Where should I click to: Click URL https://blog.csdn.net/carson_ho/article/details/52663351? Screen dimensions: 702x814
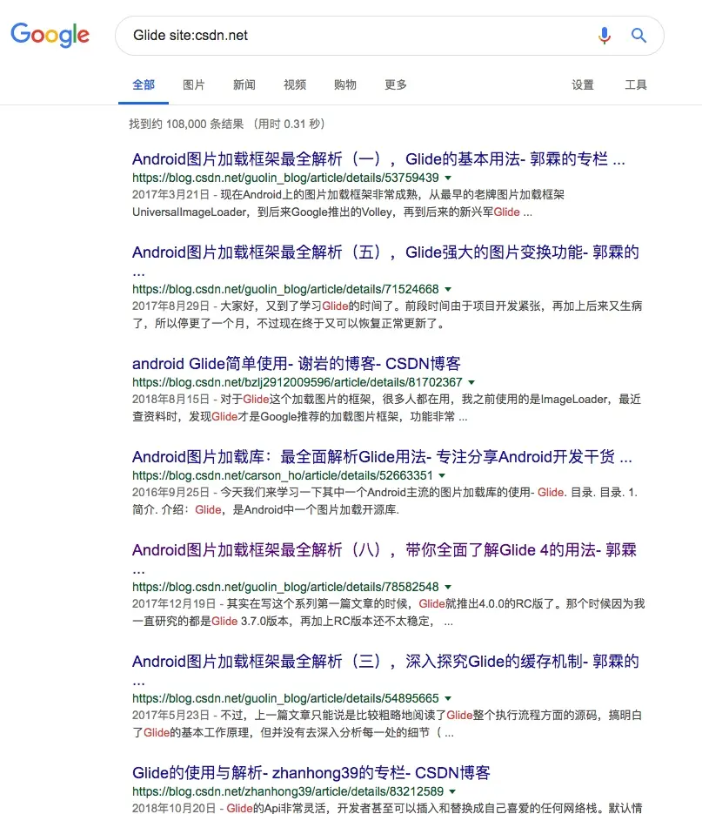coord(282,475)
